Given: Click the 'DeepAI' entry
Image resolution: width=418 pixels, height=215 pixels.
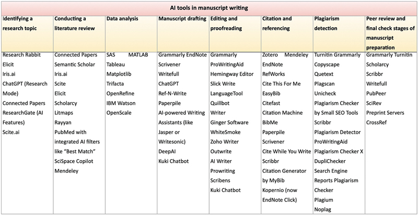Looking at the screenshot, I should [168, 151].
